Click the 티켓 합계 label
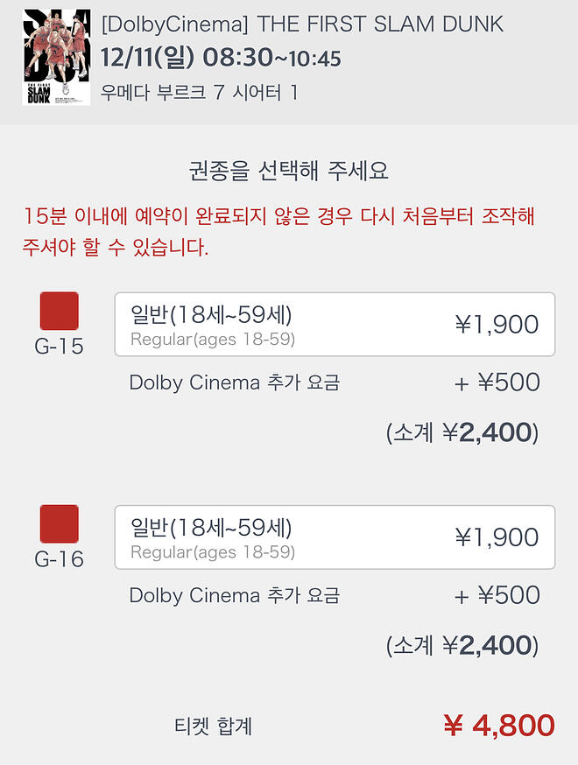Image resolution: width=578 pixels, height=765 pixels. (x=213, y=726)
